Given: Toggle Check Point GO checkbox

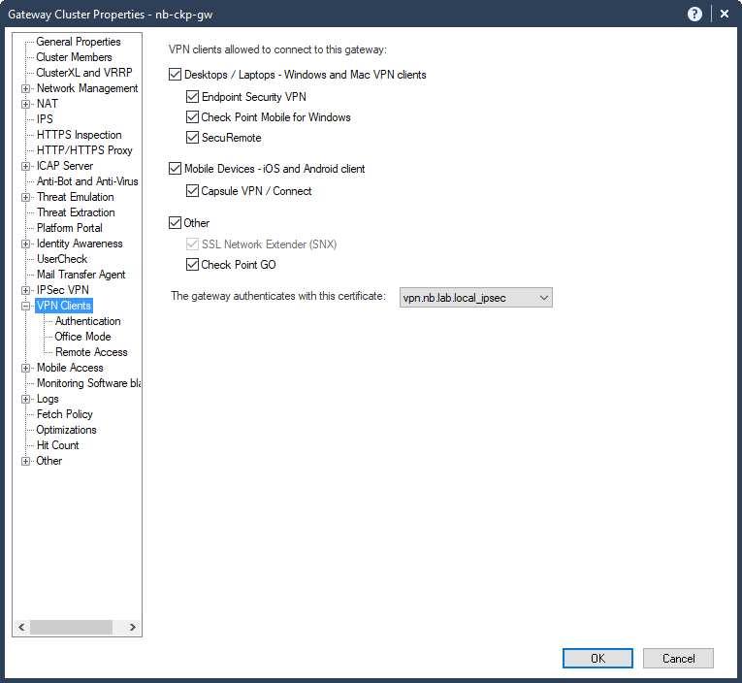Looking at the screenshot, I should point(192,265).
